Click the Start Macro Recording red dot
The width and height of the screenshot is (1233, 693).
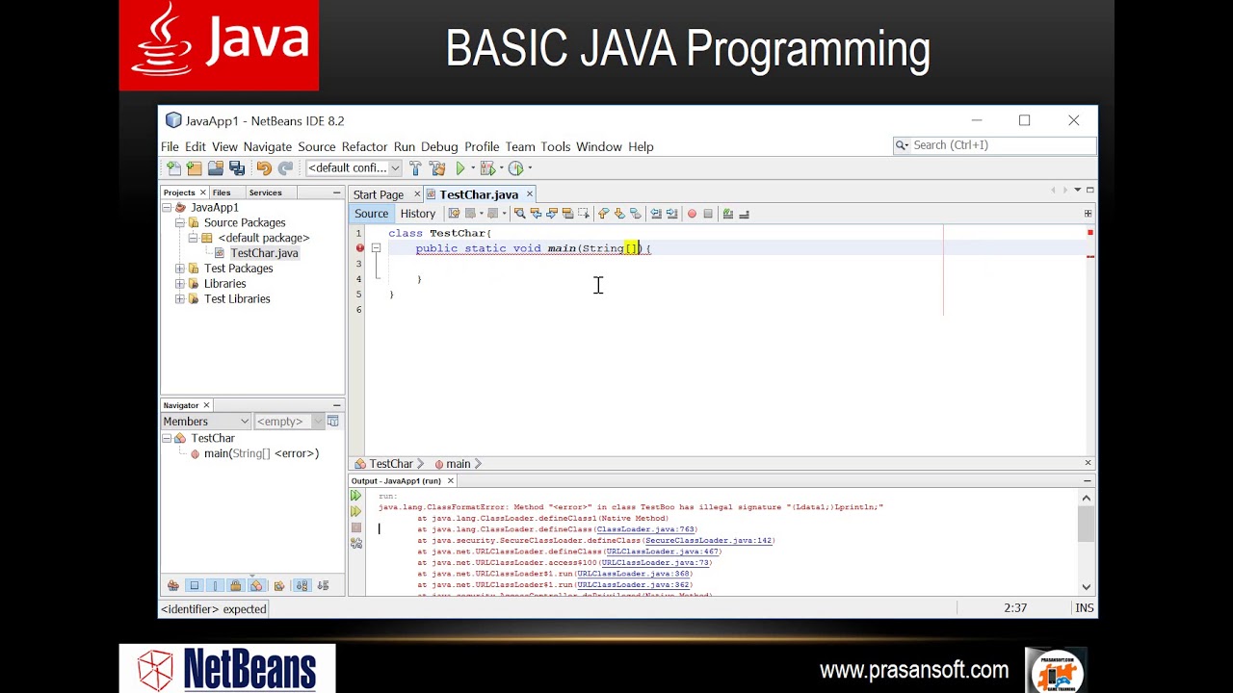tap(692, 214)
